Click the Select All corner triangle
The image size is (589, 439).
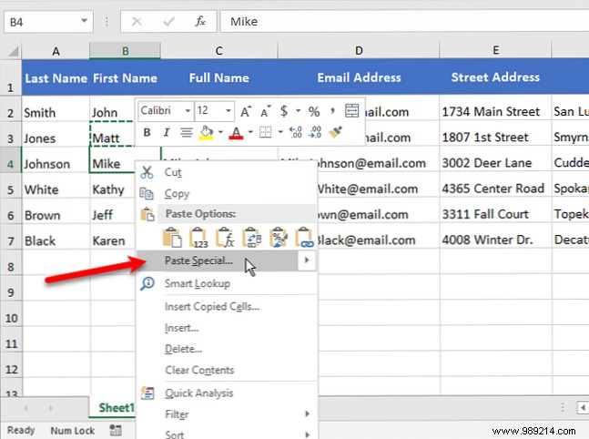point(14,51)
